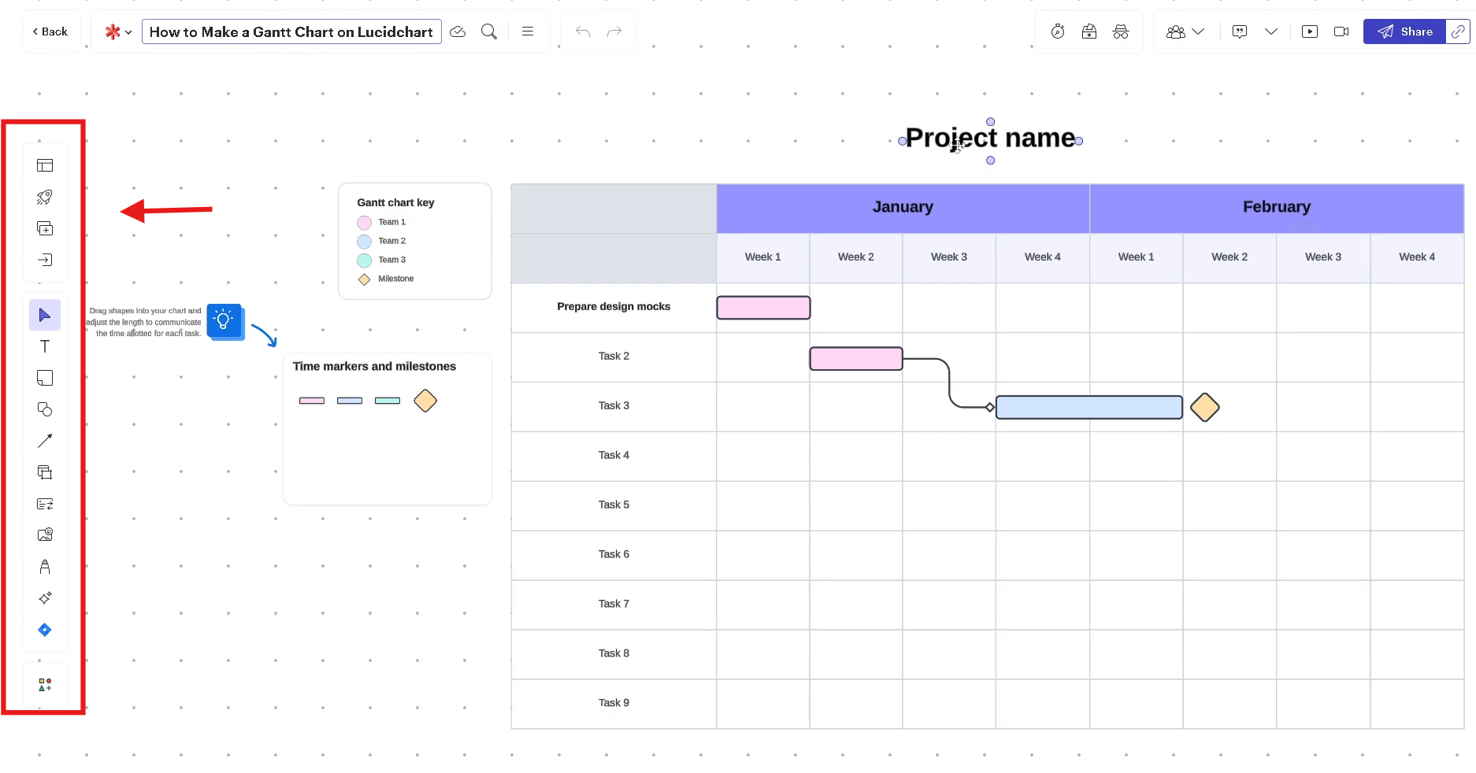This screenshot has height=773, width=1476.
Task: Select the pink Prepare design mocks time marker
Action: (x=762, y=307)
